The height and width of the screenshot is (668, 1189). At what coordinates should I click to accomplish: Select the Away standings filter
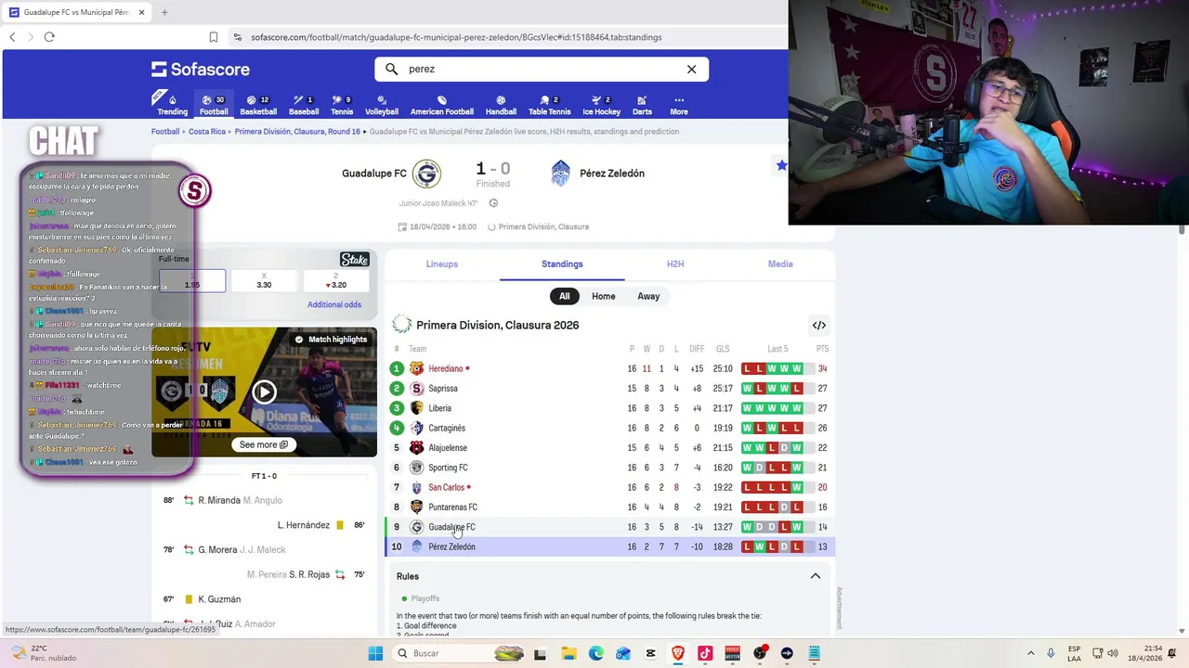pos(648,296)
